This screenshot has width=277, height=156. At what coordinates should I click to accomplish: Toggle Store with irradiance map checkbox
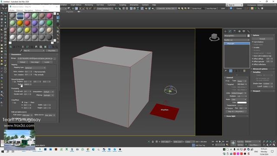point(253,56)
